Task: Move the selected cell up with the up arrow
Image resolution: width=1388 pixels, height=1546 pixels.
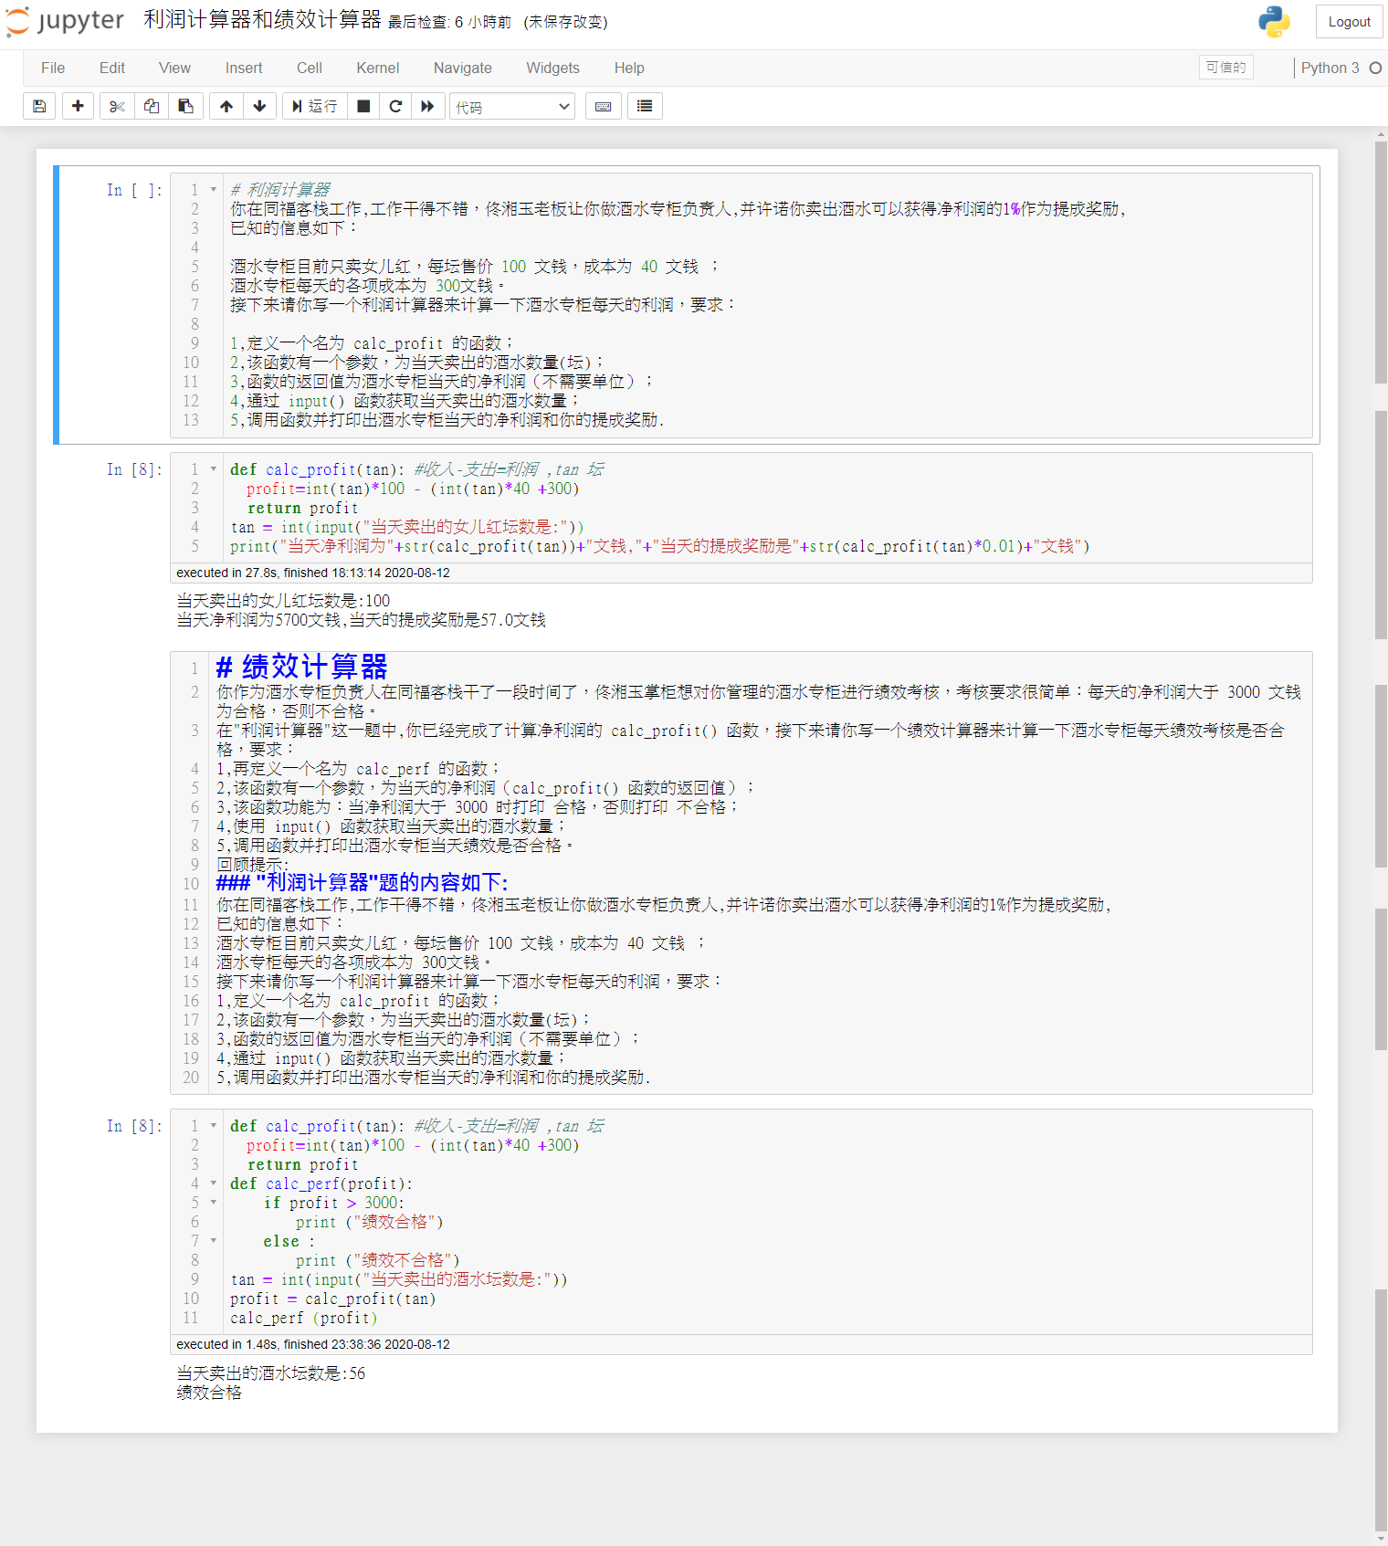Action: 226,107
